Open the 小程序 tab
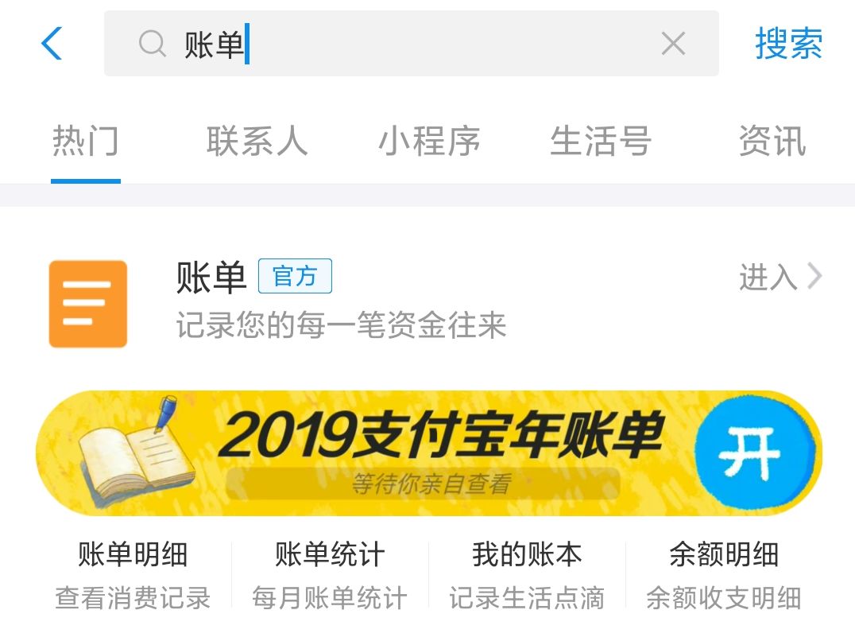The height and width of the screenshot is (641, 855). tap(429, 141)
